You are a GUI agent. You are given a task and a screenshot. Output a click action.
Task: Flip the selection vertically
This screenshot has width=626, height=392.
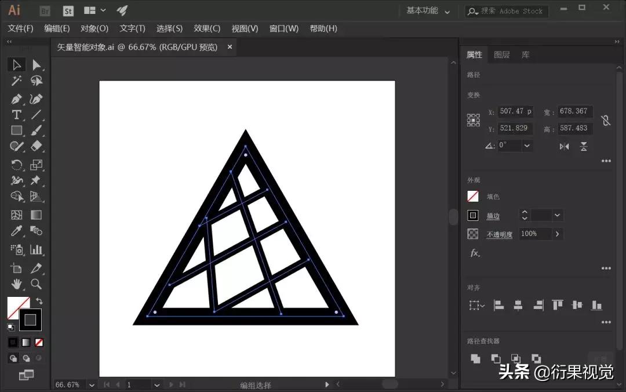(x=584, y=146)
